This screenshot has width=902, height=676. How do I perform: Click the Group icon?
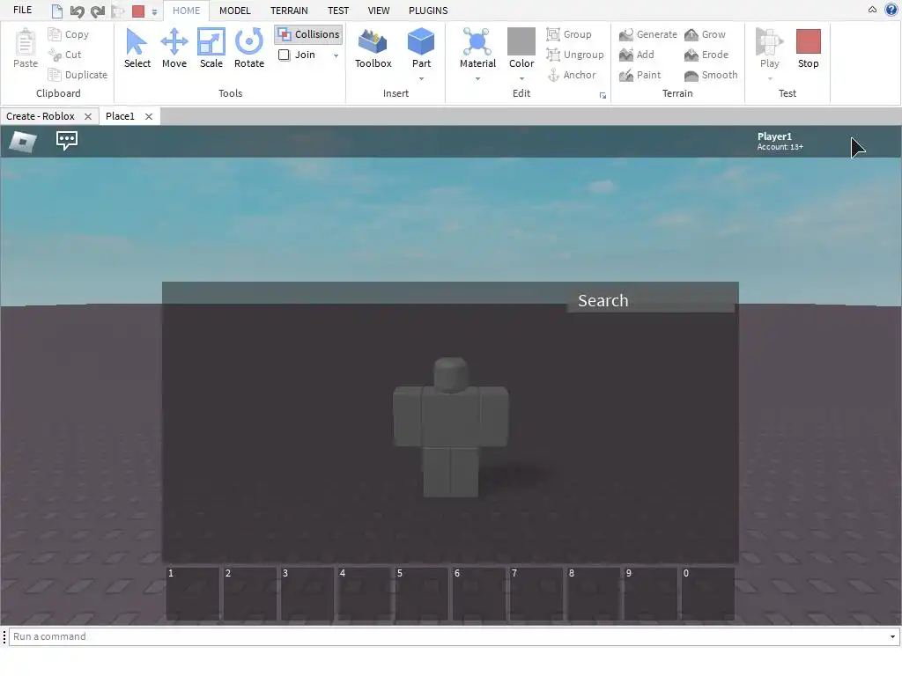(553, 34)
